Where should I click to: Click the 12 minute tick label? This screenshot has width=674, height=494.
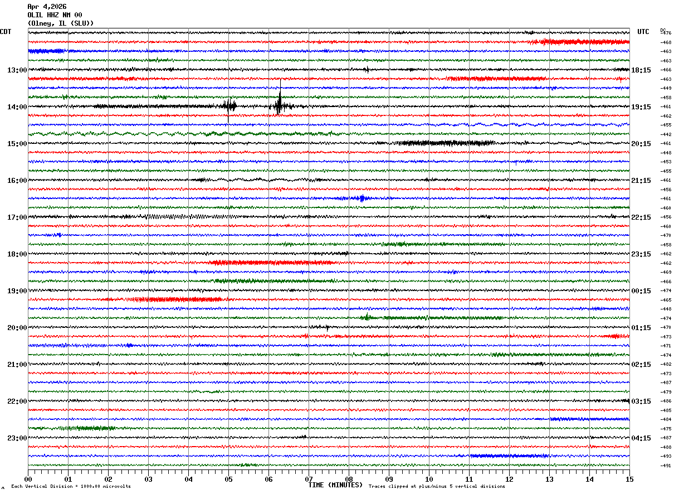click(x=509, y=480)
